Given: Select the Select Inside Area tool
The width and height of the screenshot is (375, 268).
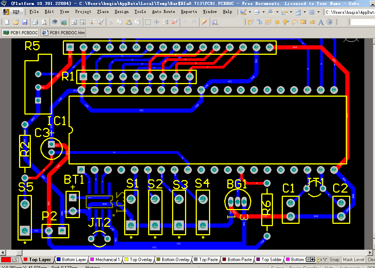Looking at the screenshot, I should pos(148,22).
